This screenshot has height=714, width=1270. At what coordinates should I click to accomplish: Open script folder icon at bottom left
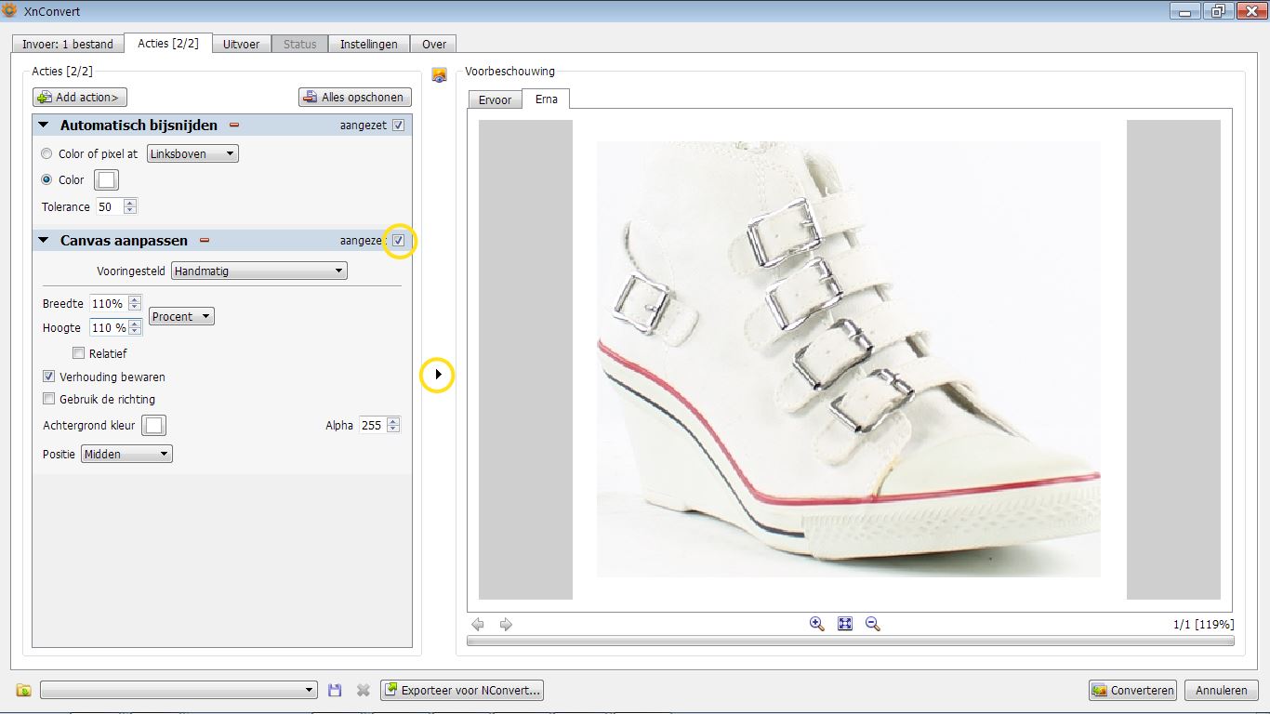tap(24, 691)
